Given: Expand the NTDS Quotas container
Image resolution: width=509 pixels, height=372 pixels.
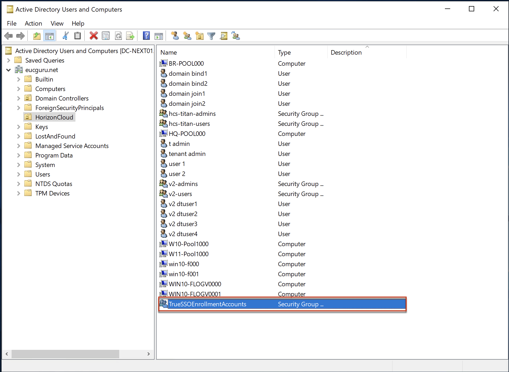Looking at the screenshot, I should point(18,184).
